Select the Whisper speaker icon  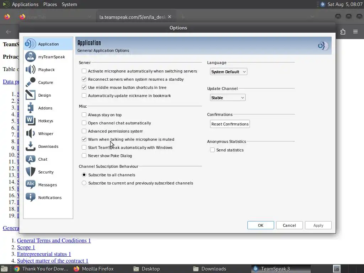pyautogui.click(x=31, y=134)
